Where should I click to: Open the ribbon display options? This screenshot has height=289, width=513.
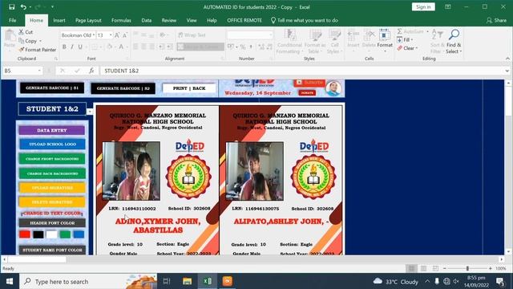point(447,7)
